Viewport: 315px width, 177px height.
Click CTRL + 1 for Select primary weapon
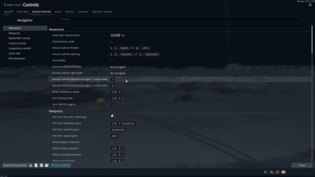117,149
